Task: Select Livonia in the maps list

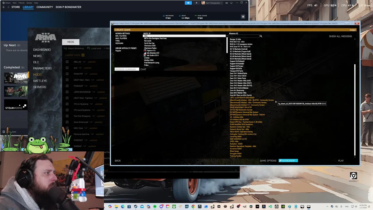Action: pyautogui.click(x=147, y=58)
